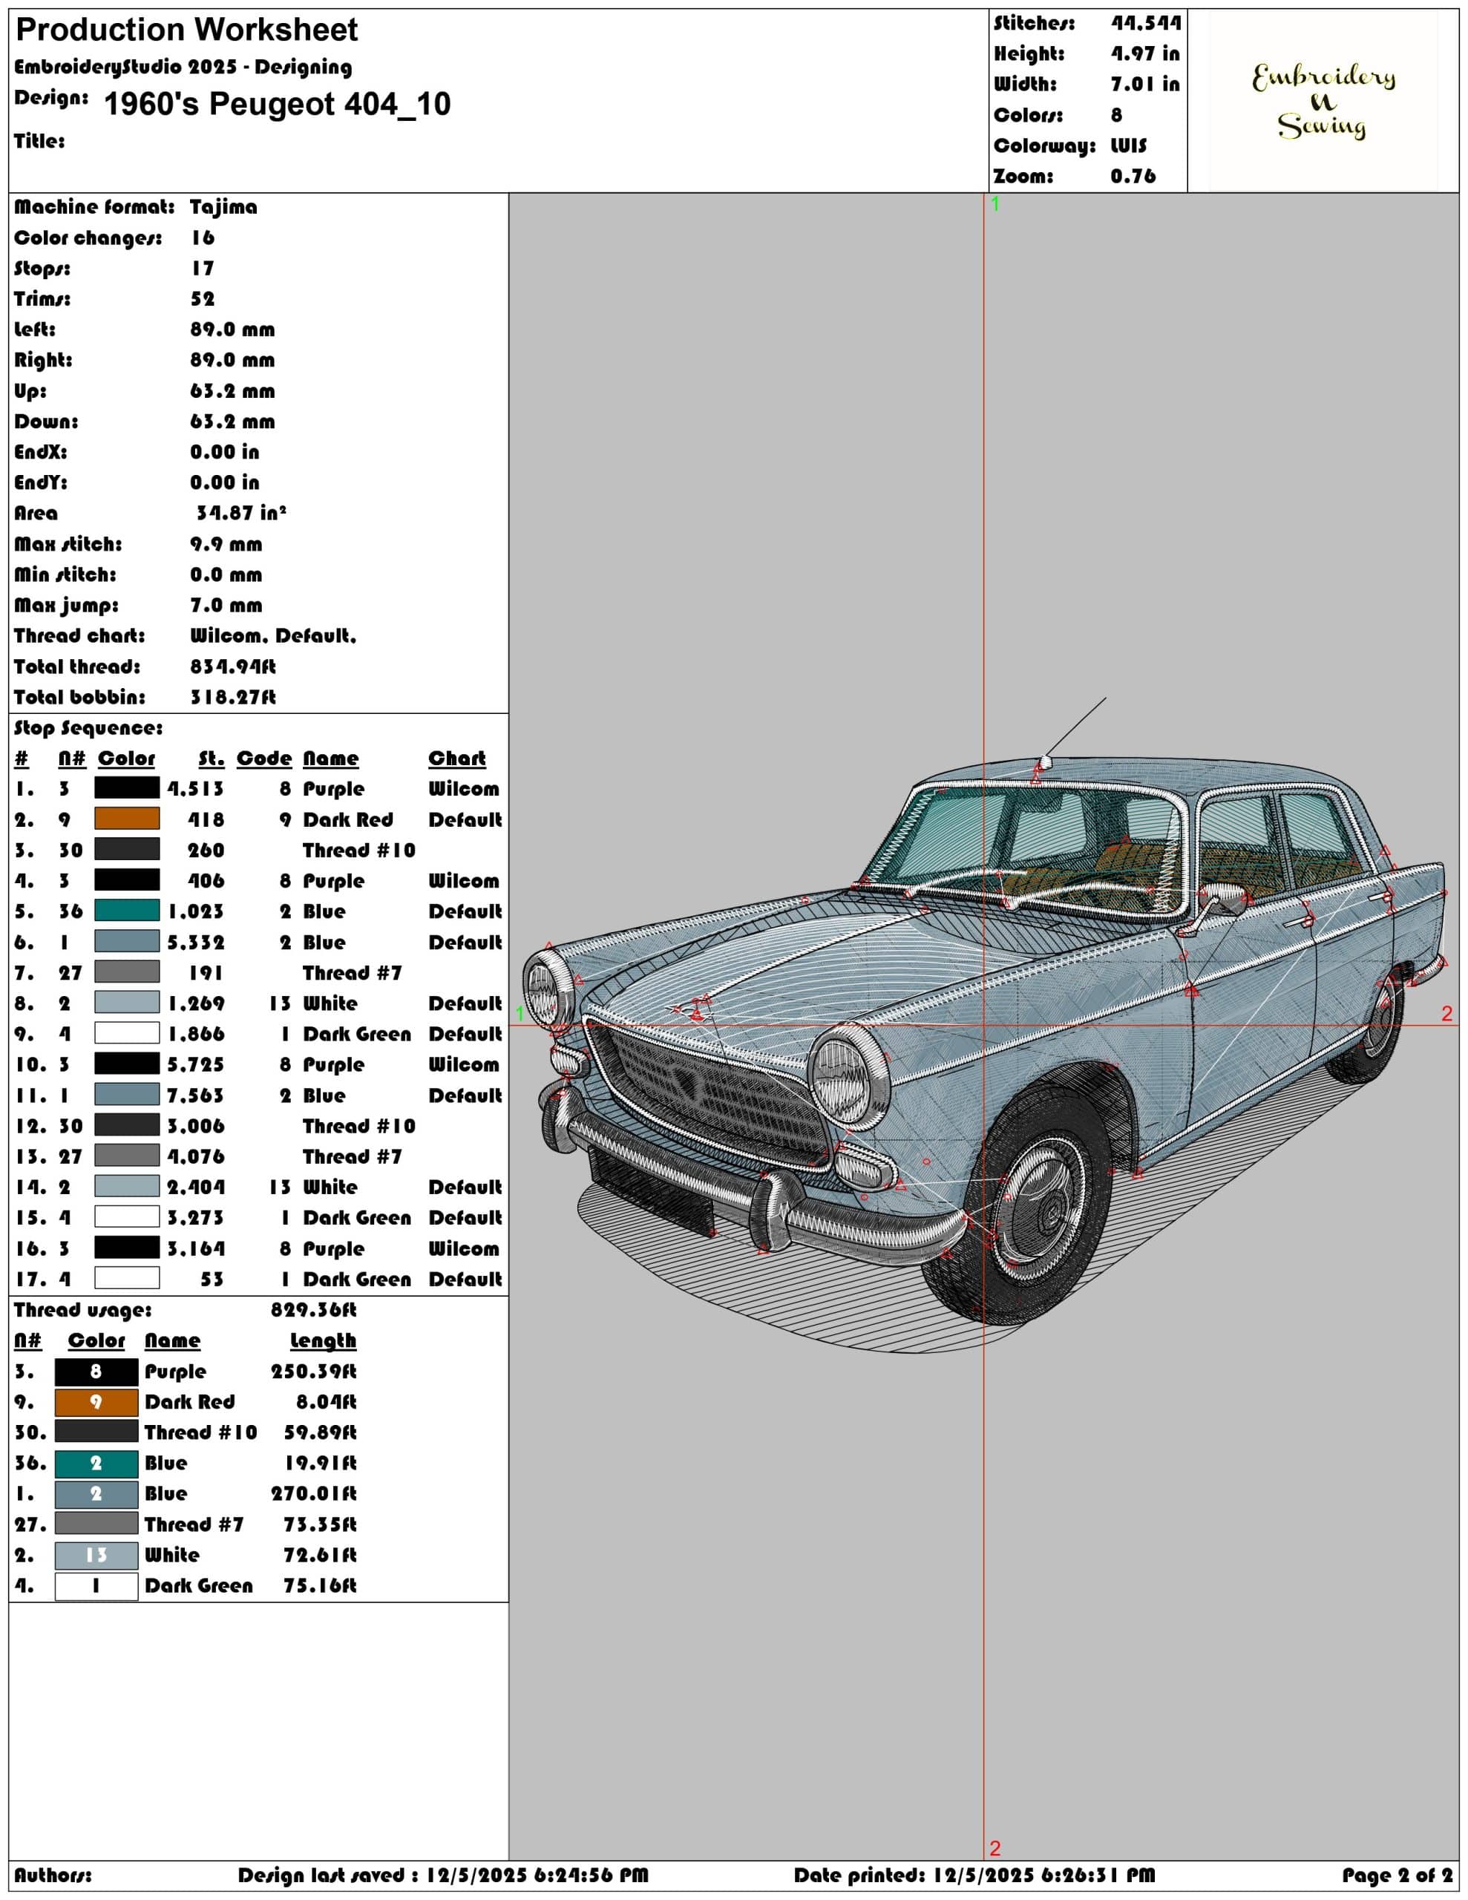
Task: Click the Trims value 52
Action: [x=203, y=298]
